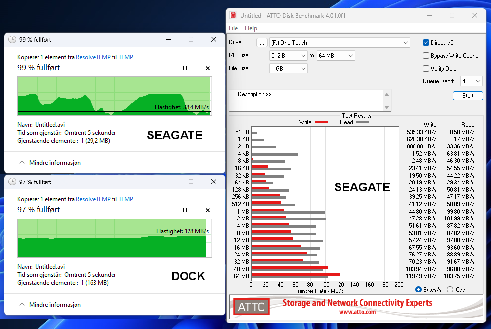Click the 101.99 MB/s read result
The width and height of the screenshot is (491, 329).
(459, 219)
